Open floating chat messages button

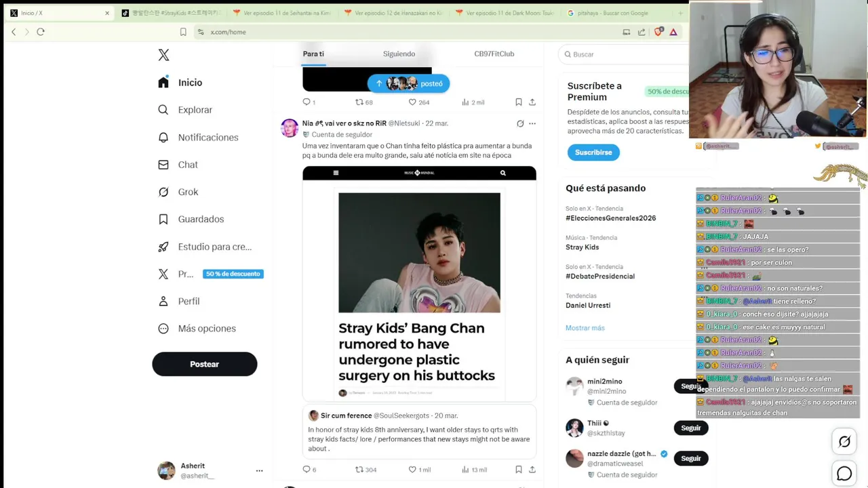coord(844,474)
